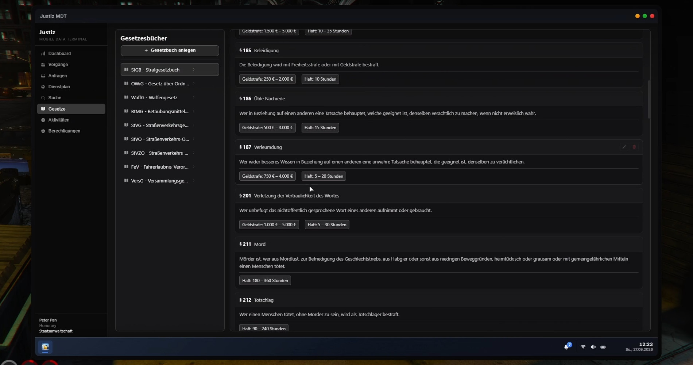The width and height of the screenshot is (693, 365).
Task: Select the StVZO - Straßenverkehrs-... law book
Action: (x=170, y=153)
